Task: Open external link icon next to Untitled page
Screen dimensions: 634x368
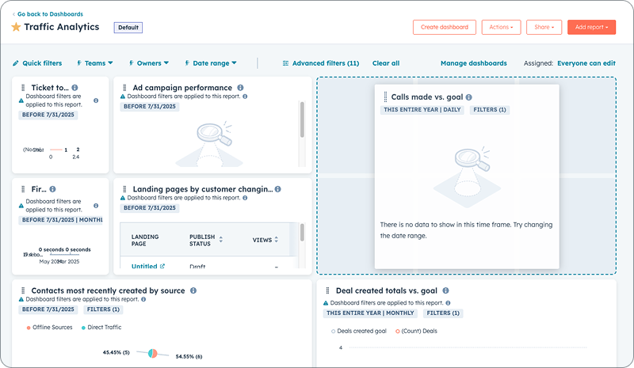Action: [x=162, y=266]
